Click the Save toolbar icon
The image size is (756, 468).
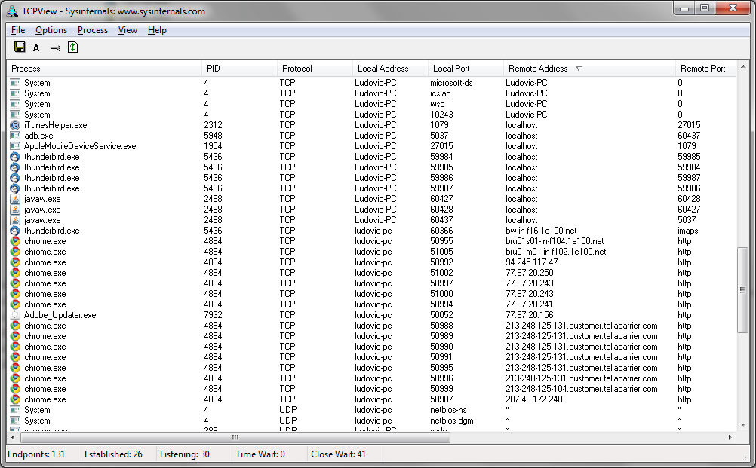[20, 47]
